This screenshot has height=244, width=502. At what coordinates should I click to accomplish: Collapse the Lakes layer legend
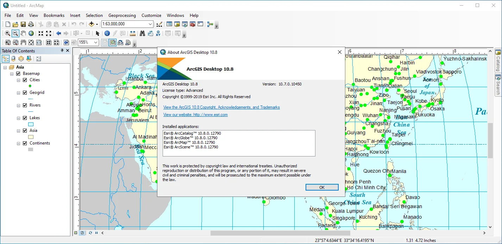(x=18, y=118)
